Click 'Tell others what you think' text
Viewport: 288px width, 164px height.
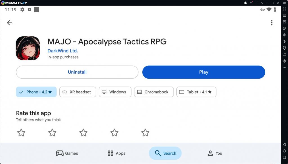coord(38,120)
